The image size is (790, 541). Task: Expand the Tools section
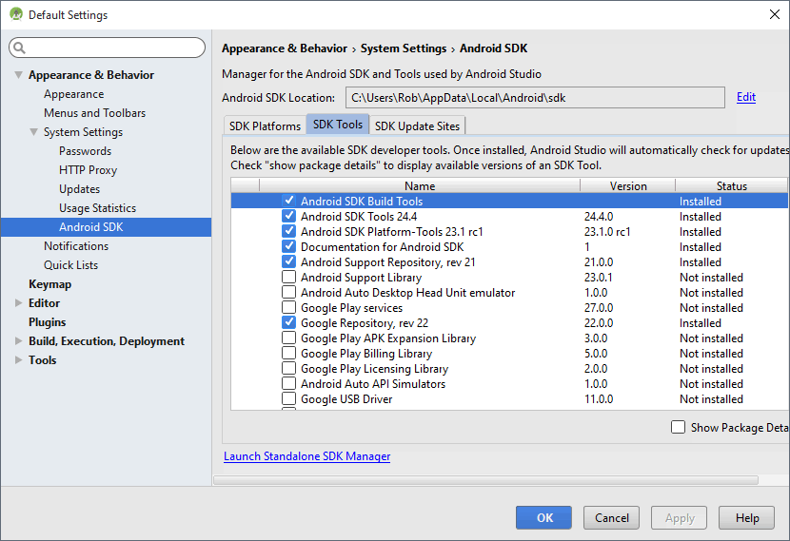(19, 359)
